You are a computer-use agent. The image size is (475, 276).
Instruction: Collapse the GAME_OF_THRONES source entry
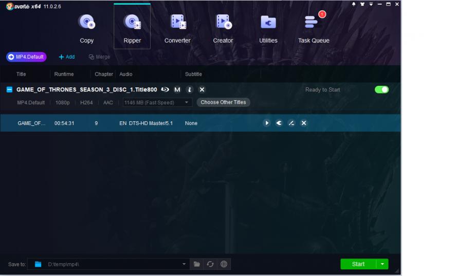(x=9, y=89)
